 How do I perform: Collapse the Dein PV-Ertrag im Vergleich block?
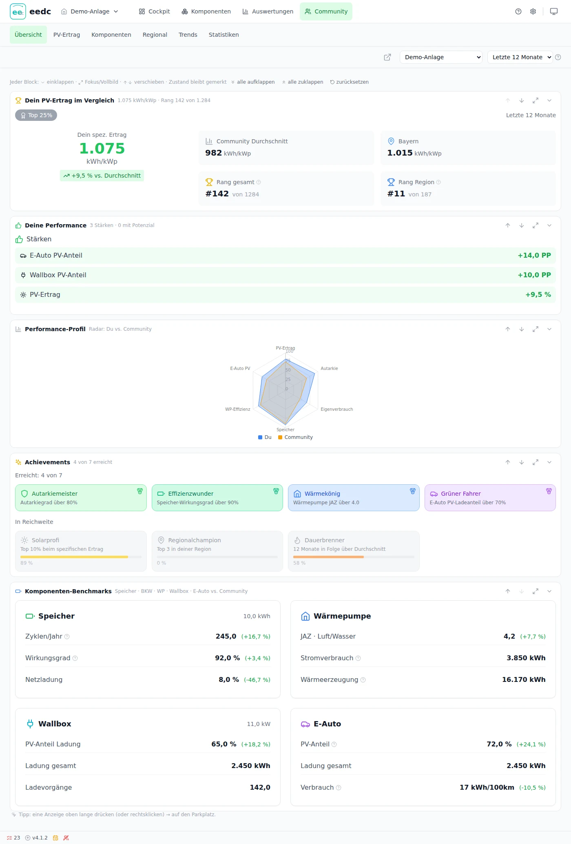pos(549,100)
